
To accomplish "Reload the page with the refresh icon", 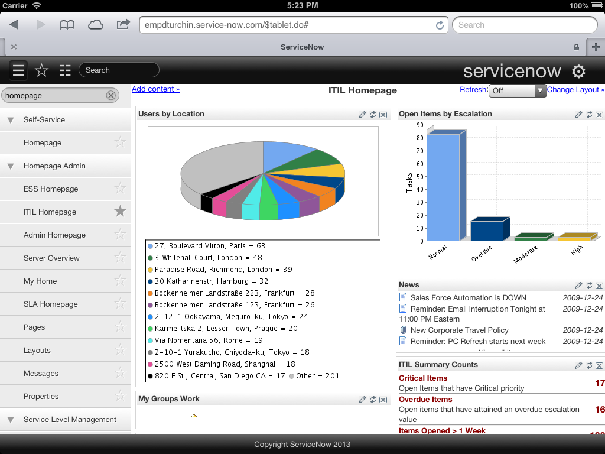I will (440, 25).
